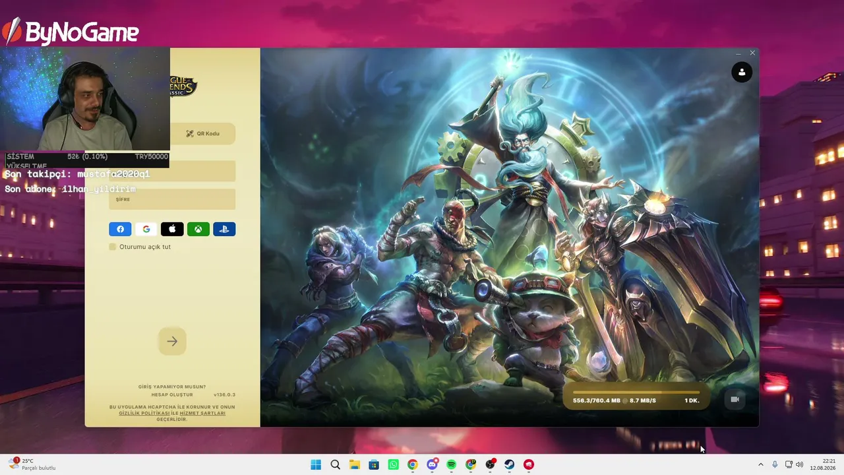The width and height of the screenshot is (844, 475).
Task: Open Spotify from the taskbar
Action: 452,464
